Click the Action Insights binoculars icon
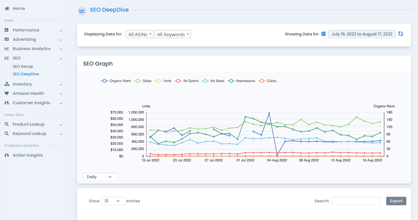Screen dimensions: 418x220 [7, 155]
